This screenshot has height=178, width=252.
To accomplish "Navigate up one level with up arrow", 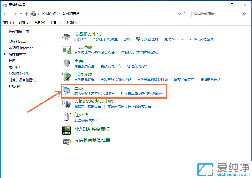I will pos(27,14).
